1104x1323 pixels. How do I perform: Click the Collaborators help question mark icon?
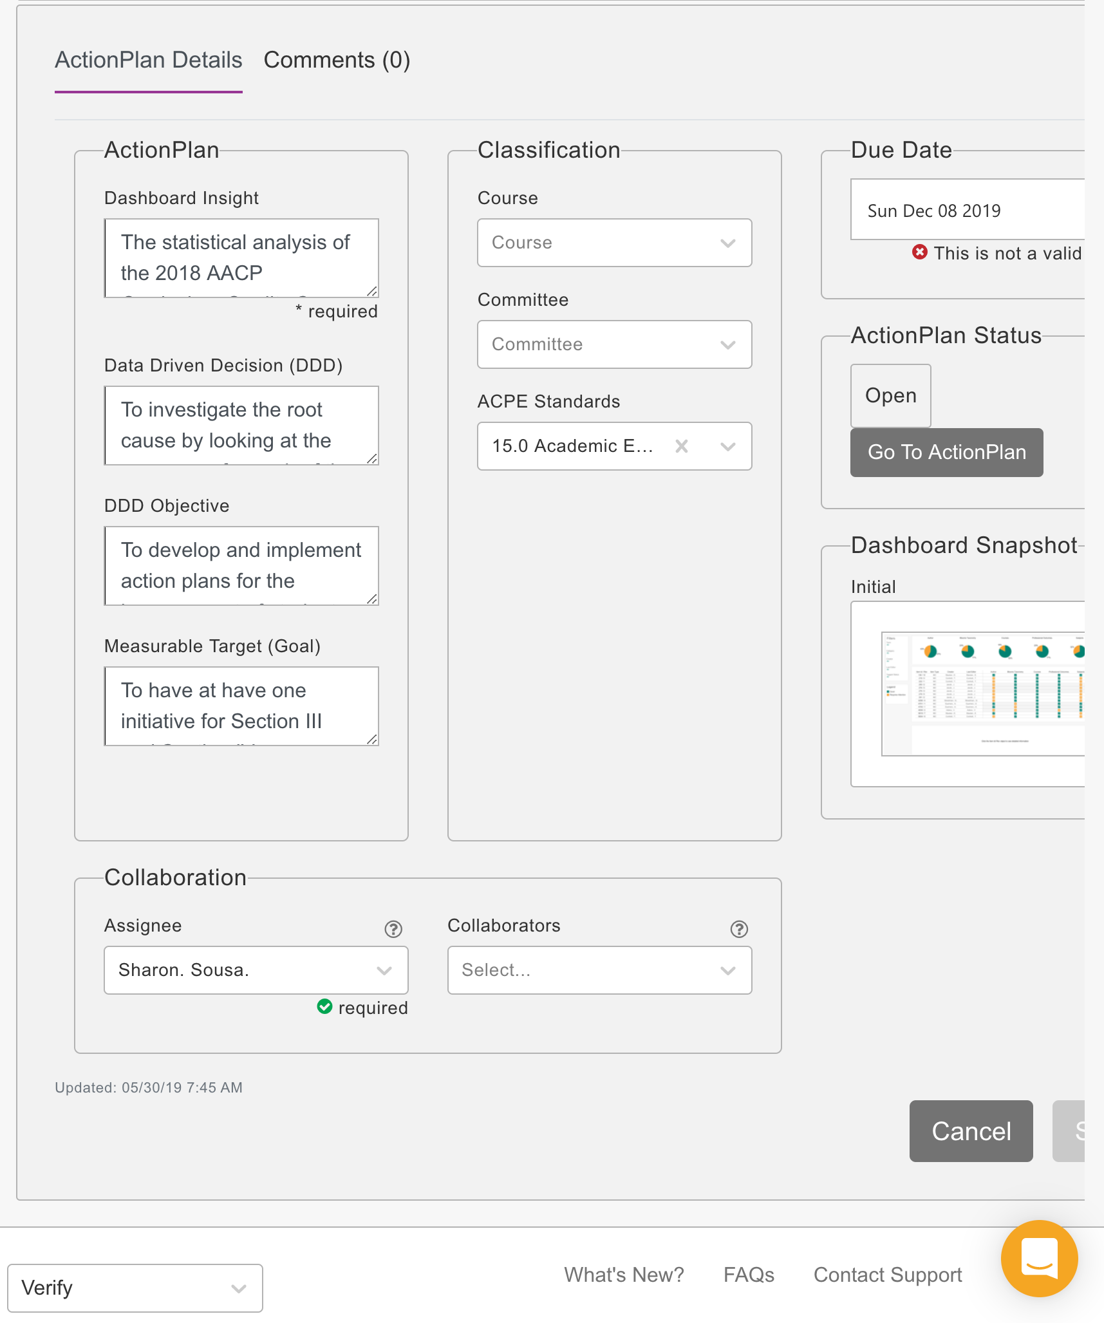(738, 929)
